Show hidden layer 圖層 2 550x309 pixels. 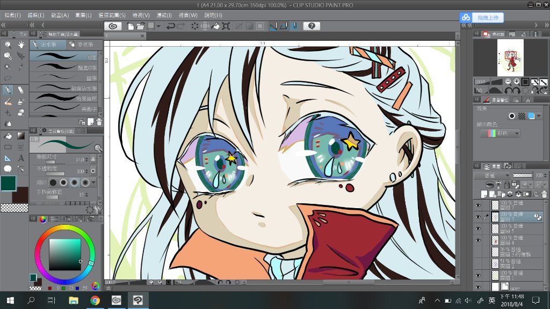[477, 263]
